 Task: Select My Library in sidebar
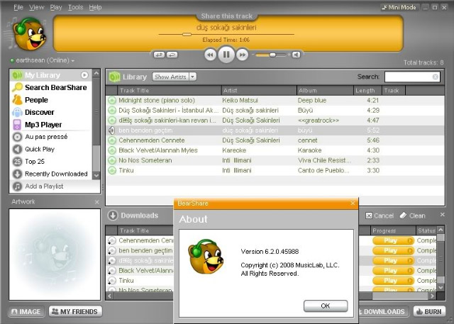click(51, 75)
